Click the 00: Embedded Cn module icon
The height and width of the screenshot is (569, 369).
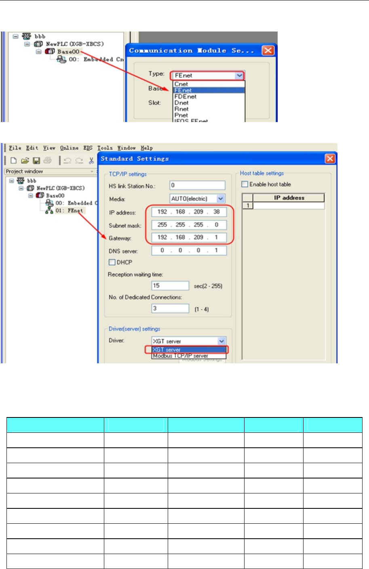point(62,59)
